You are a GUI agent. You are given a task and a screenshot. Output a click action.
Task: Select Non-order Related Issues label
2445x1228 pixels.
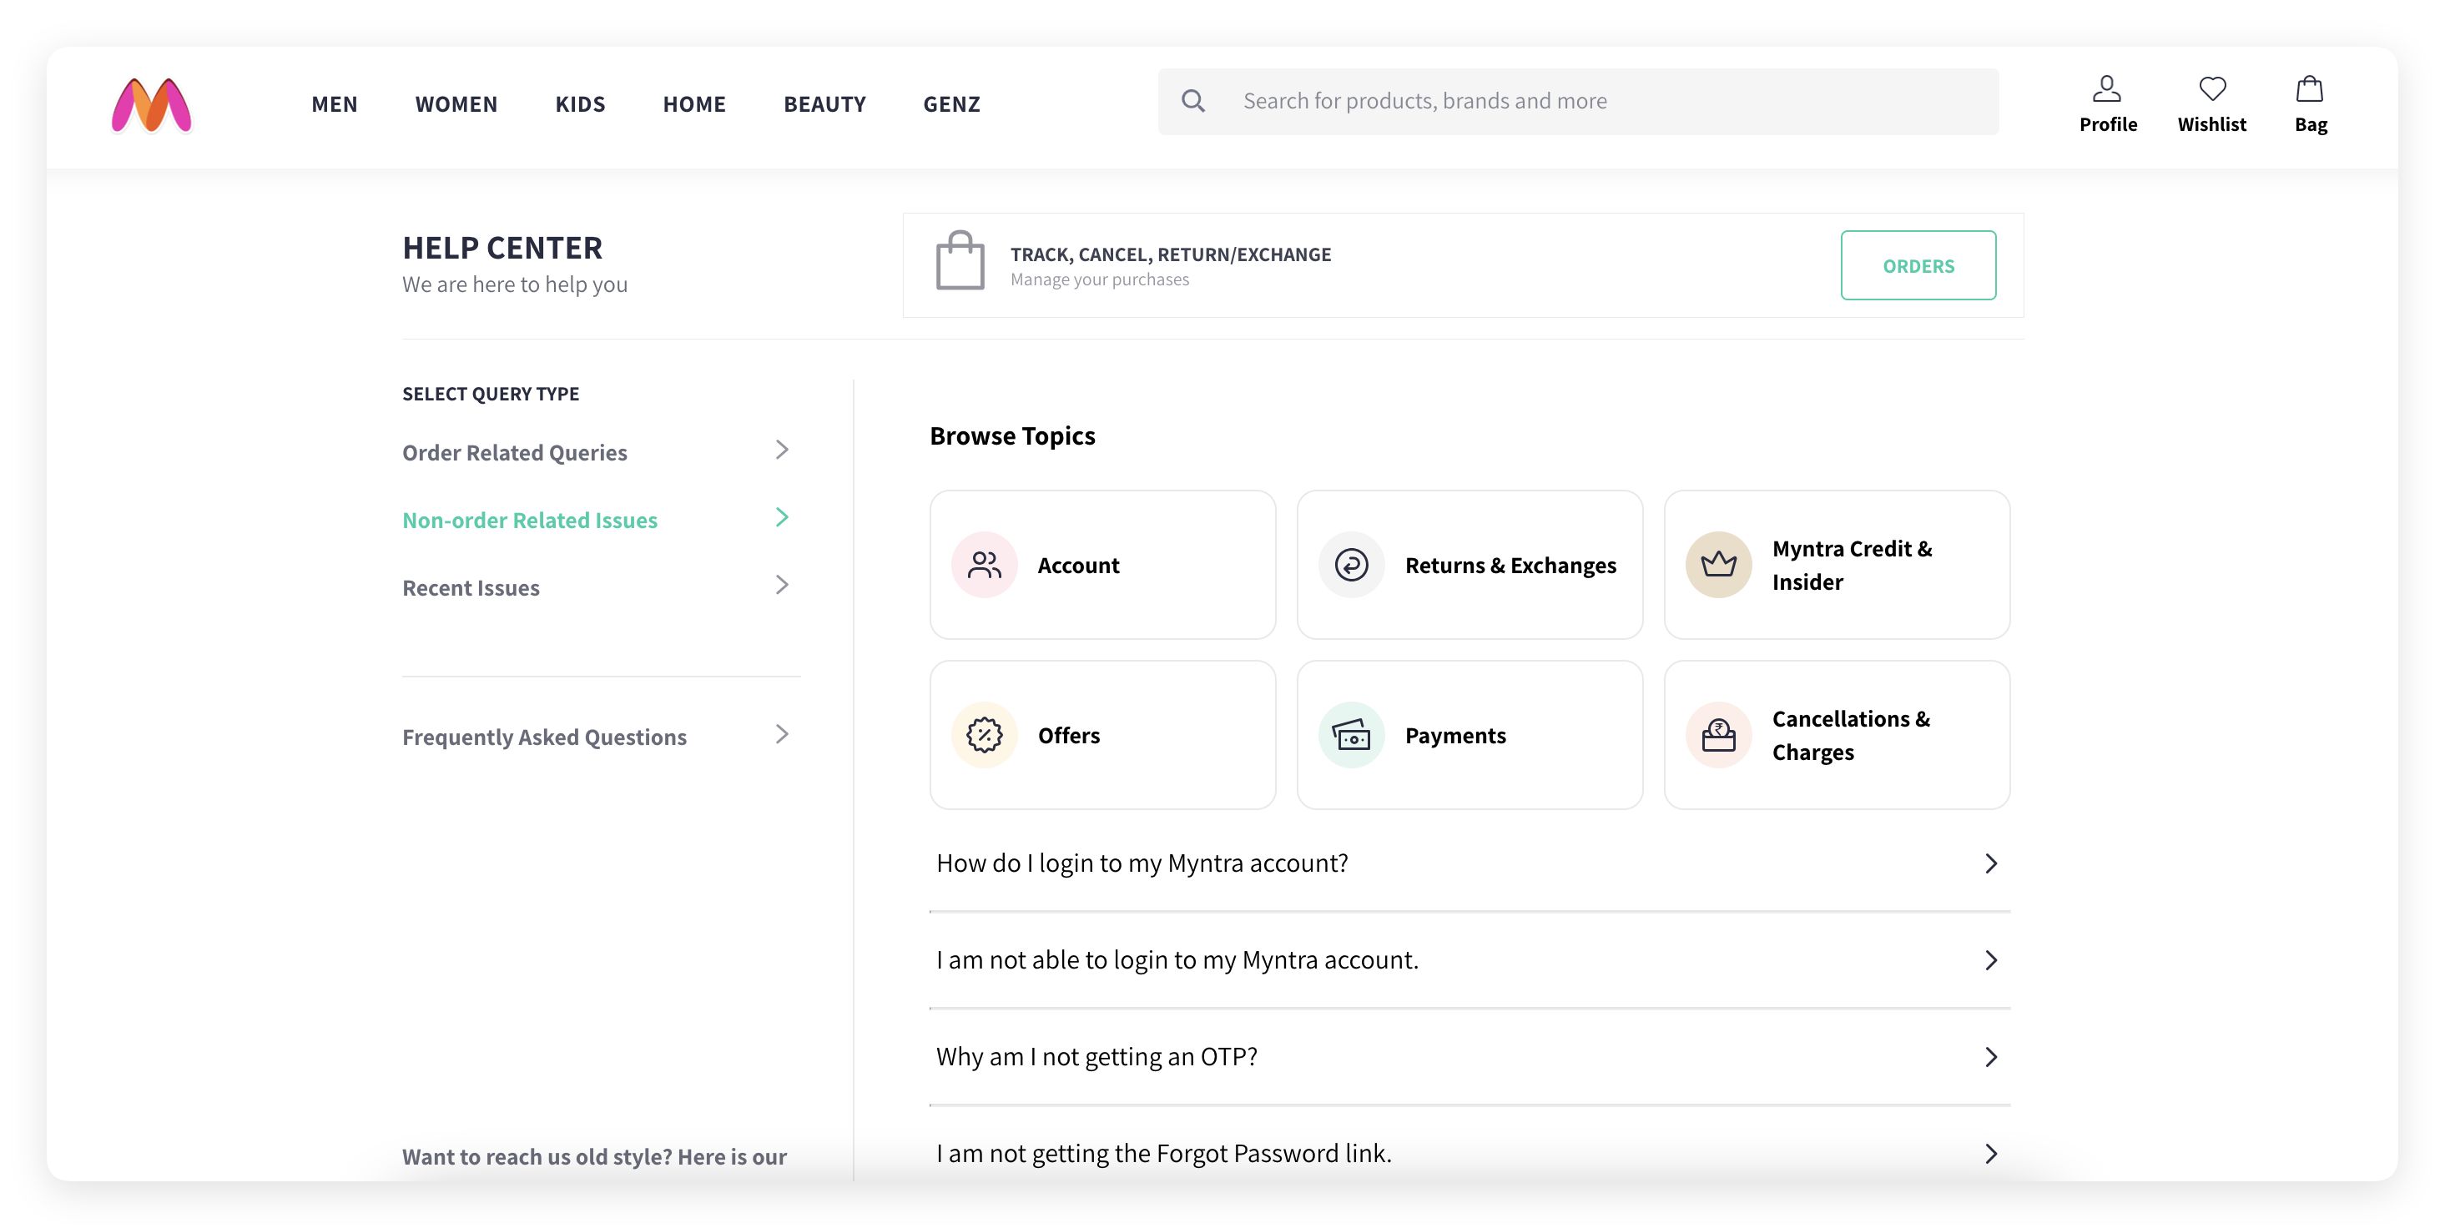tap(530, 520)
